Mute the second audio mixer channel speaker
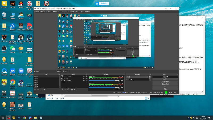Screen dimensions: 213x120 118,87
